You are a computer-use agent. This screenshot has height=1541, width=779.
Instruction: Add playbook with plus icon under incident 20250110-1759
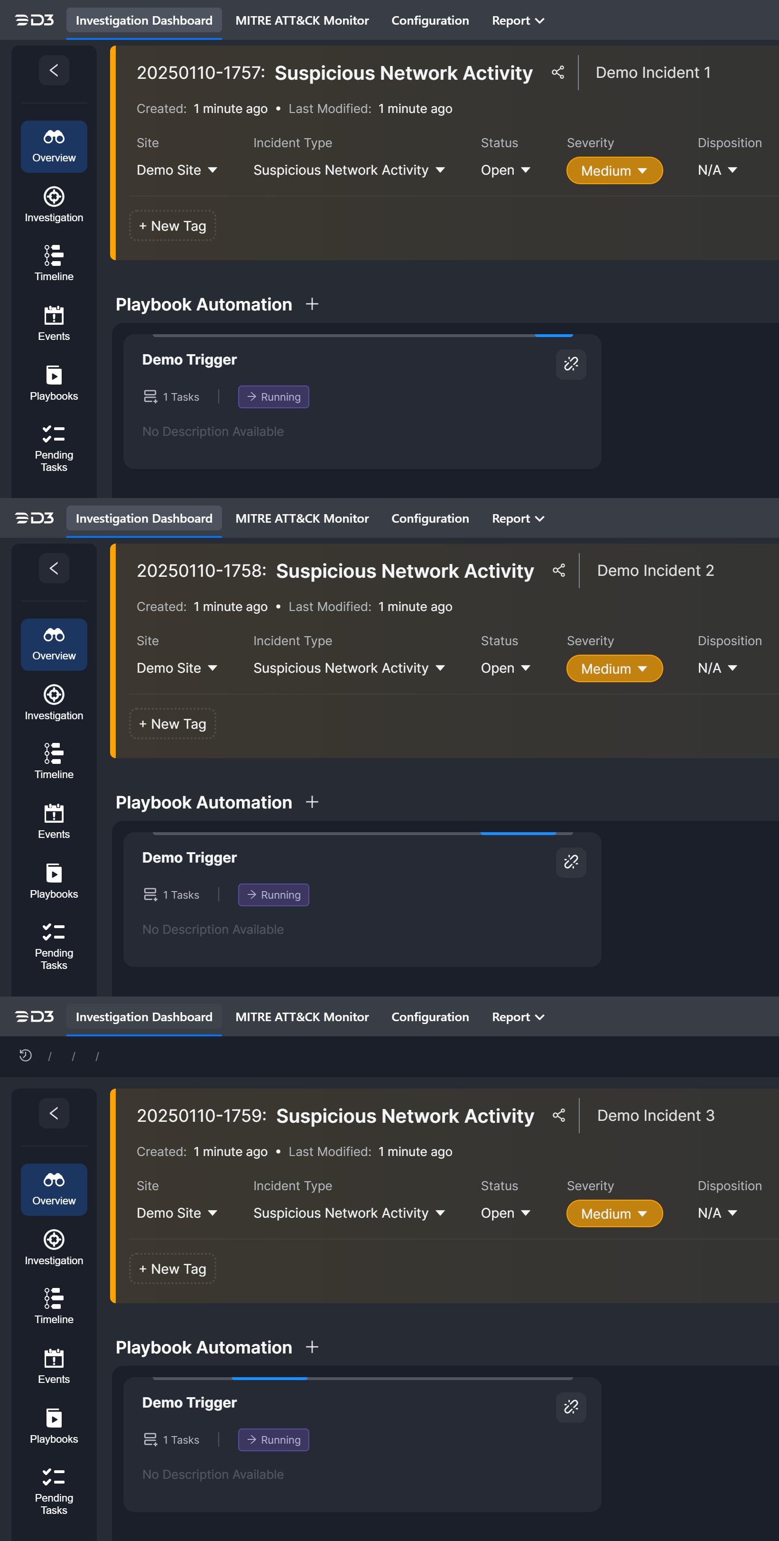312,1347
